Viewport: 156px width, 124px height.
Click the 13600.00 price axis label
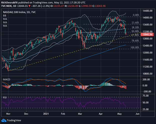(147, 24)
